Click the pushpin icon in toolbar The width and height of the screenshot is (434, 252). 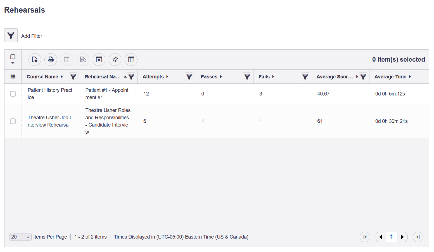tap(115, 59)
